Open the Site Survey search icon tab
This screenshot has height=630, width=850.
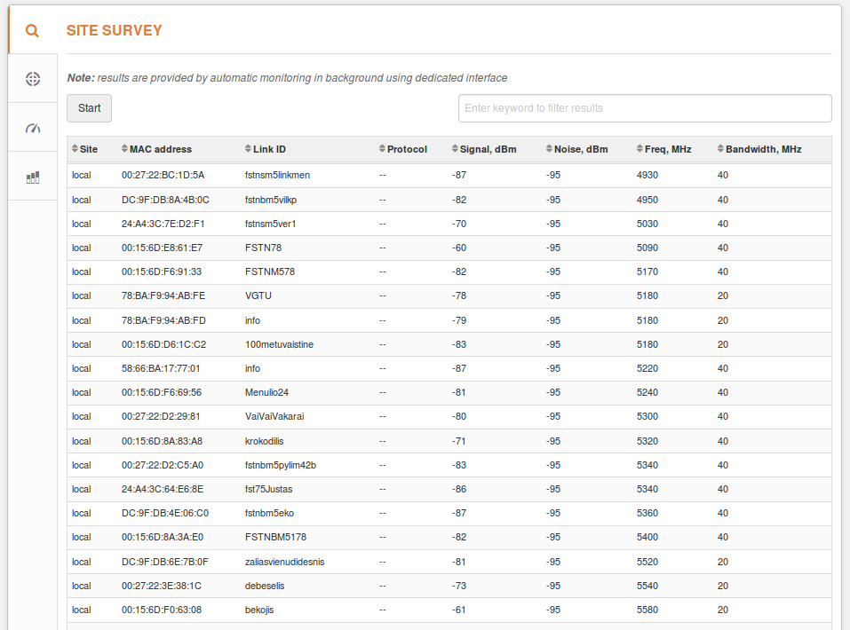(x=33, y=30)
